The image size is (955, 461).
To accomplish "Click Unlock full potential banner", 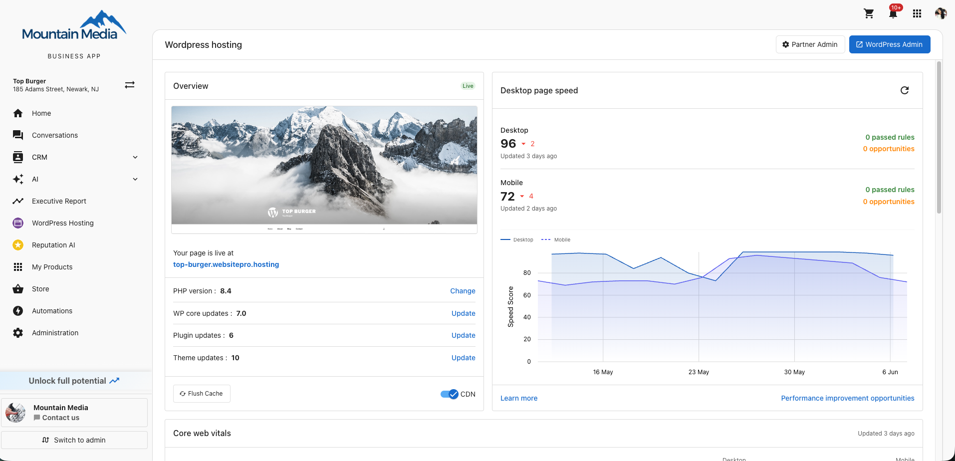I will [74, 381].
